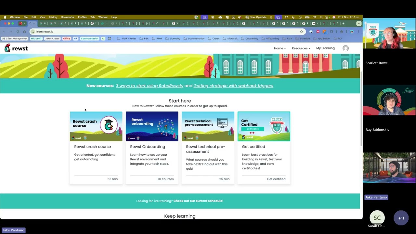Image resolution: width=416 pixels, height=234 pixels.
Task: Open the Offboarding bookmark folder
Action: coord(270,38)
